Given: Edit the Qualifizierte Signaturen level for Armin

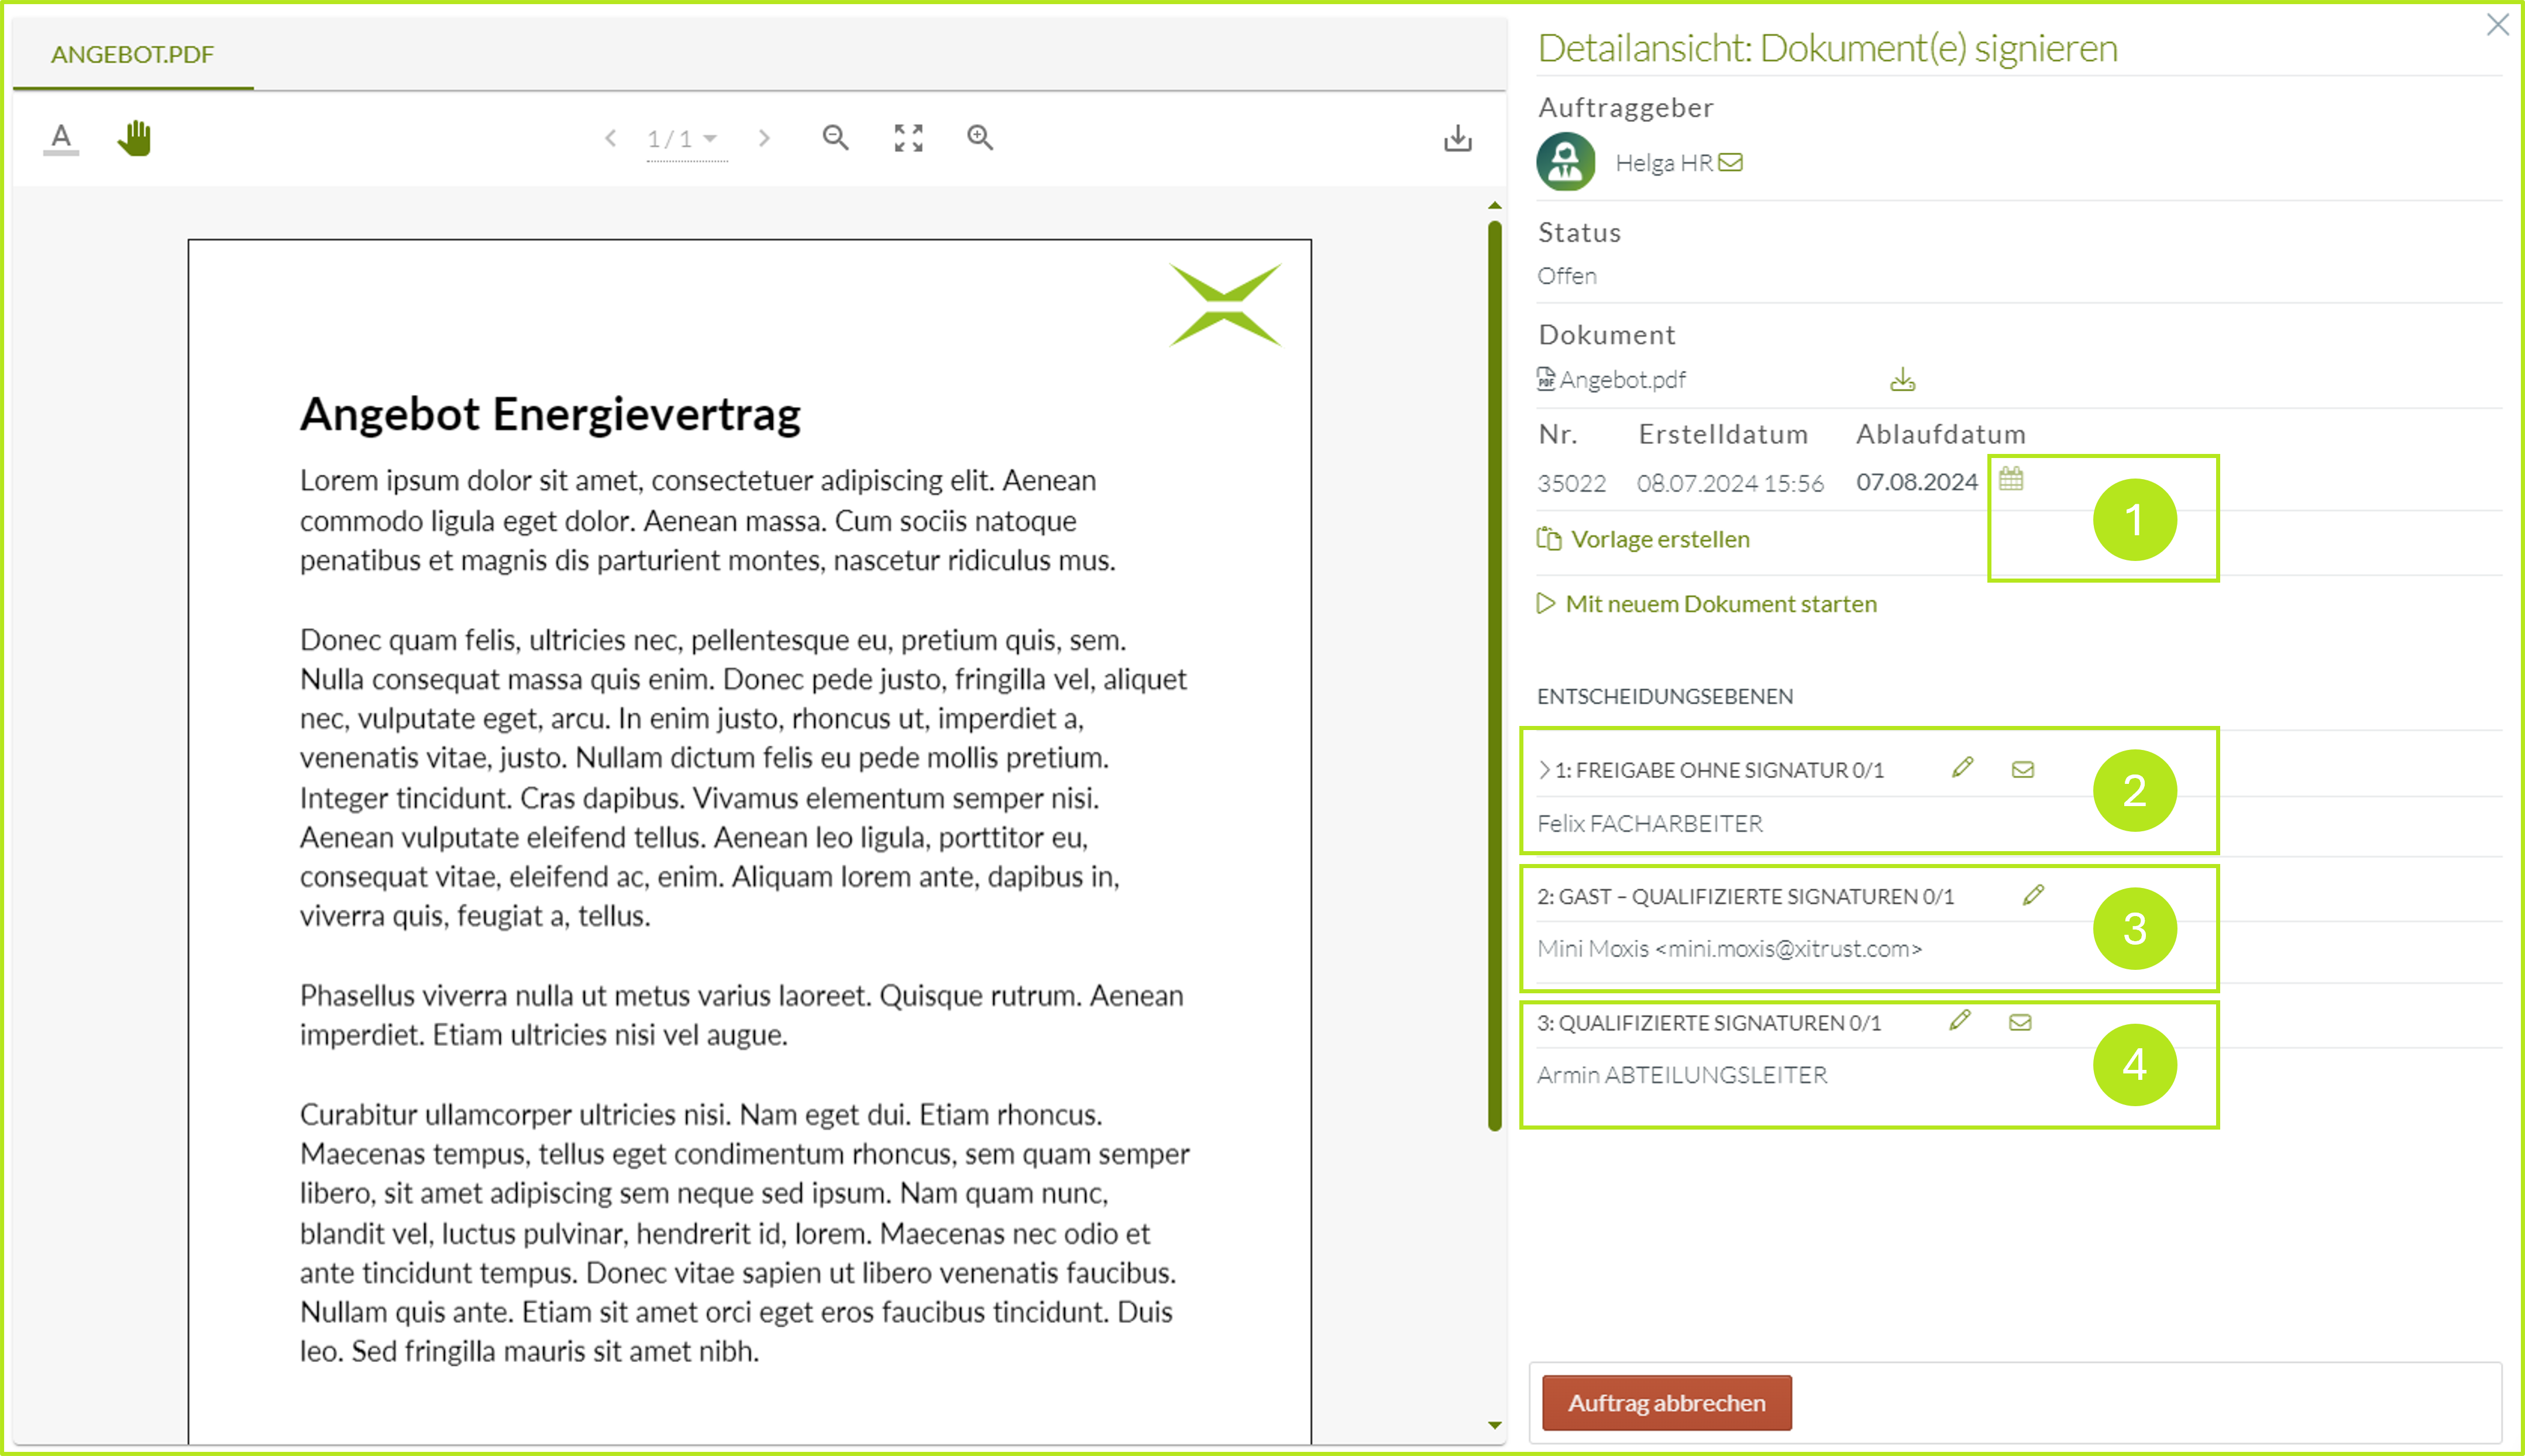Looking at the screenshot, I should [x=1960, y=1021].
